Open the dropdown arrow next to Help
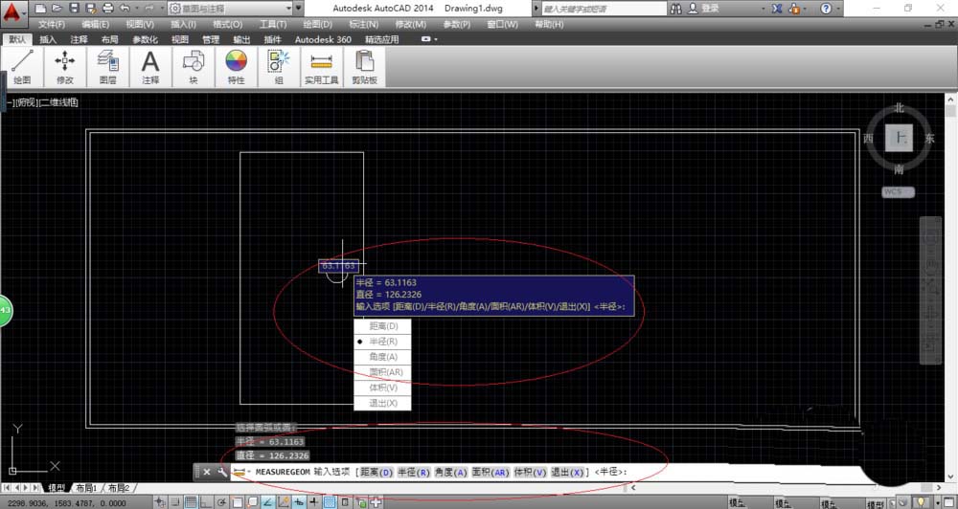The height and width of the screenshot is (509, 958). pyautogui.click(x=838, y=9)
